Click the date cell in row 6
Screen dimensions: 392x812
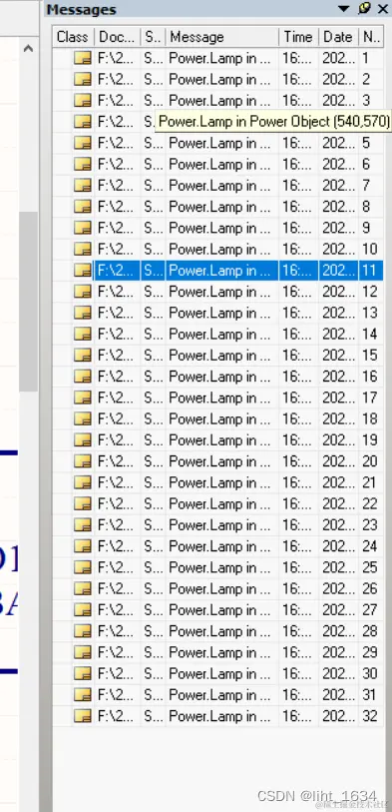[338, 165]
